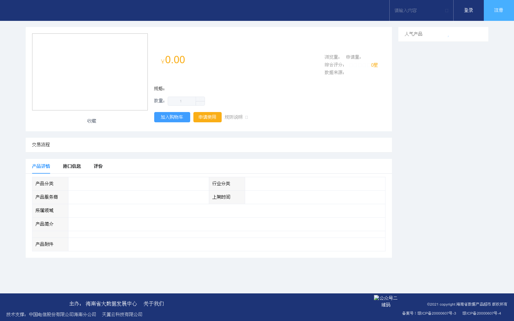Click the 产品分类 table label

pyautogui.click(x=44, y=184)
